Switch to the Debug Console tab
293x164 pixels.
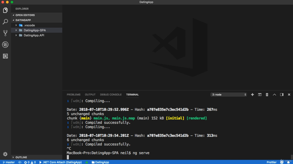pyautogui.click(x=111, y=95)
